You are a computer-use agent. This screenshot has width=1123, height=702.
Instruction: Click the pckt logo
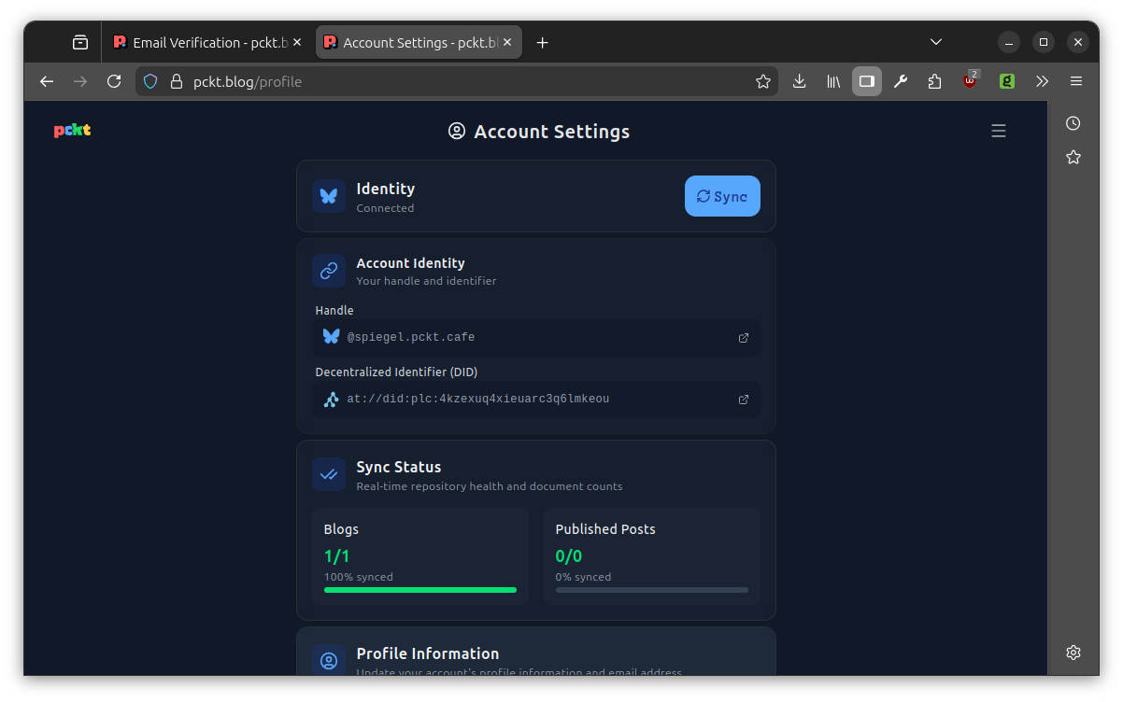[71, 130]
